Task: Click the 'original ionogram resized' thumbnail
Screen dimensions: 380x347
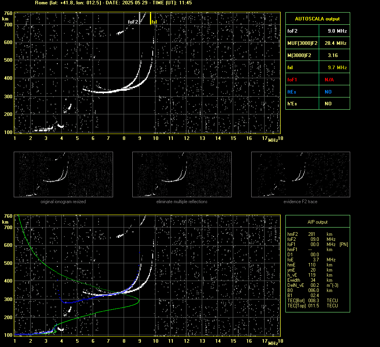Action: 63,174
